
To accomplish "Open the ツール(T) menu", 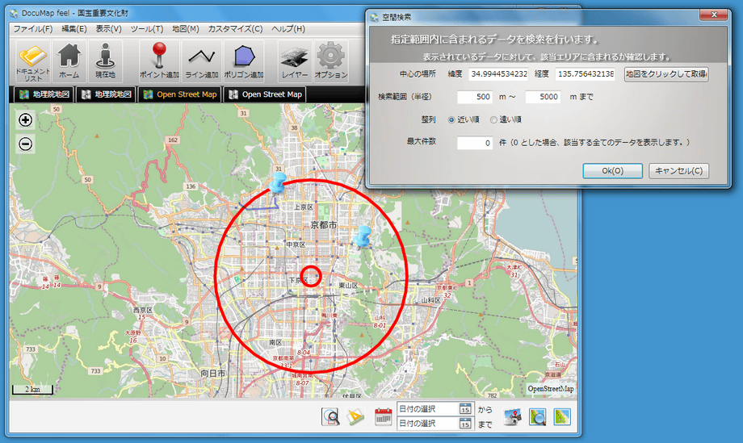I will tap(147, 29).
